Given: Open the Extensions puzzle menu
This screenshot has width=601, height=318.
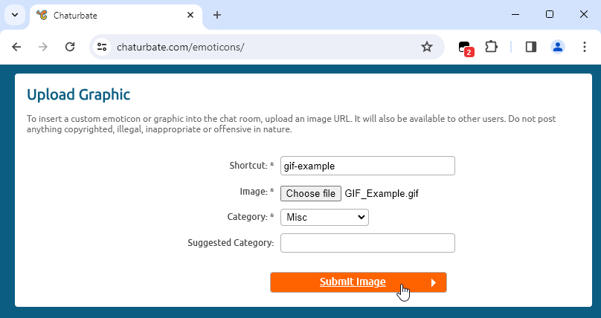Looking at the screenshot, I should (x=491, y=47).
